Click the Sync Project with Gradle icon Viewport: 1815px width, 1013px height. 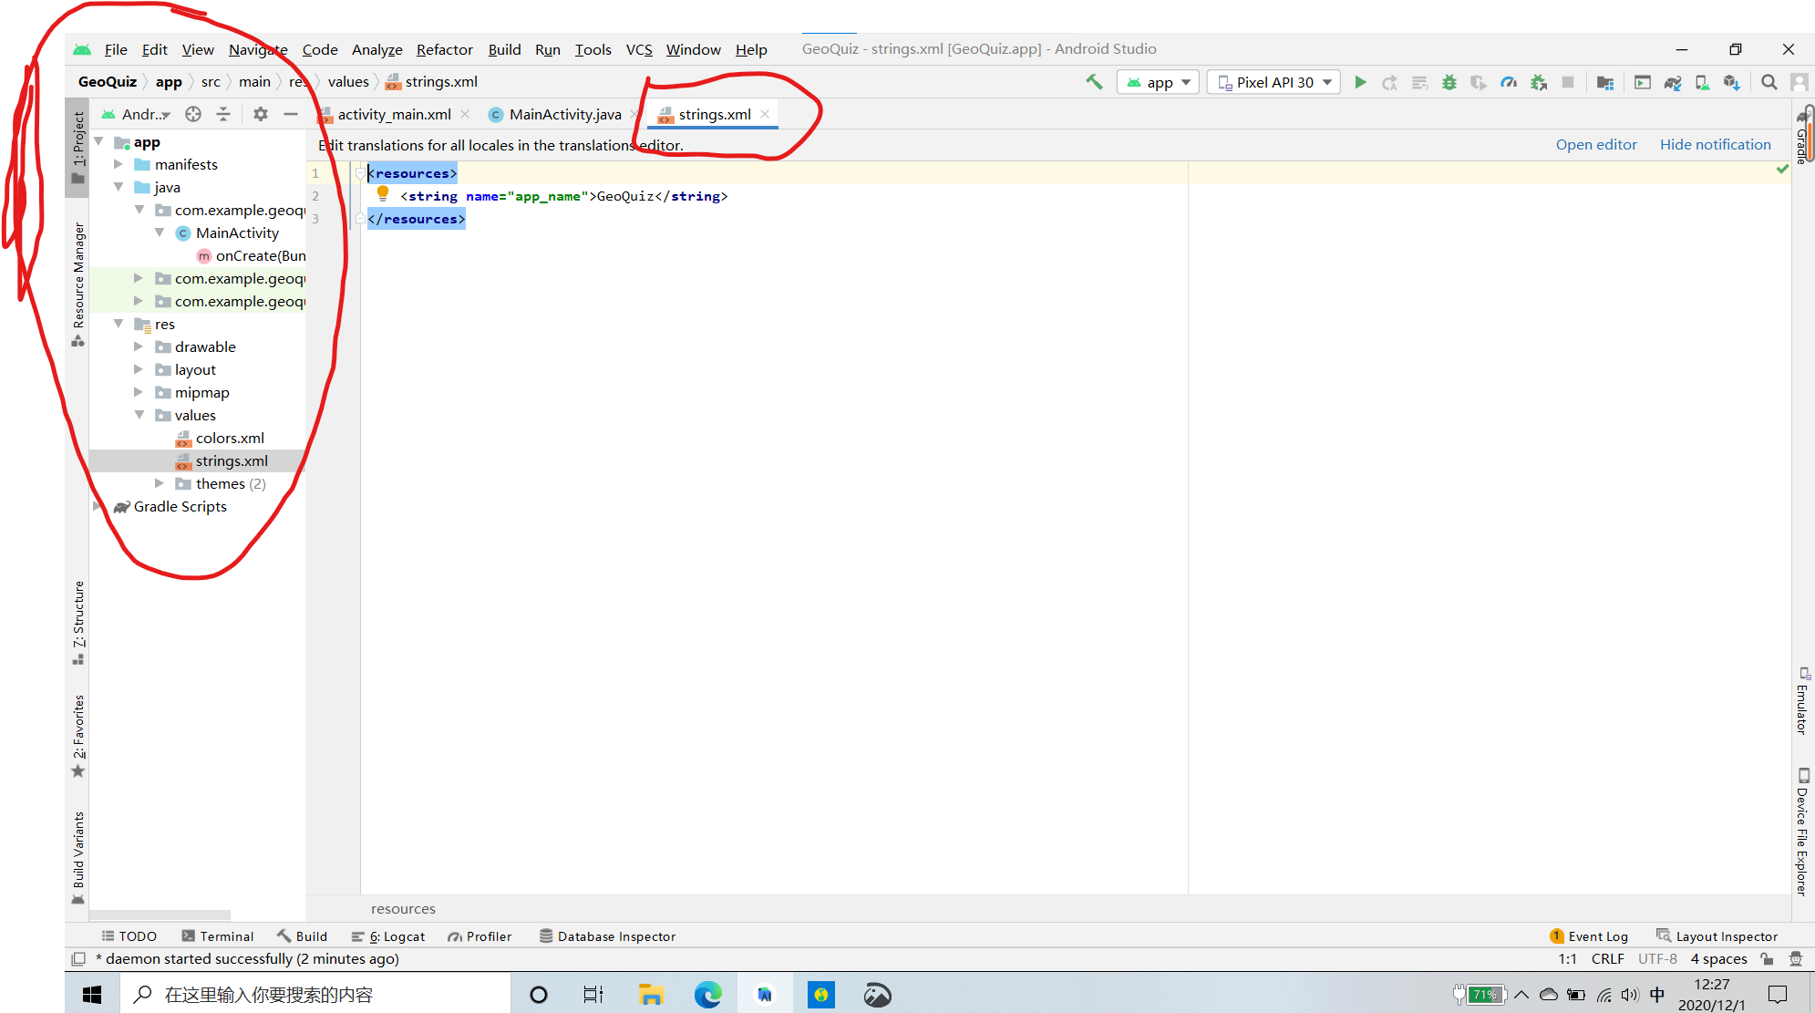point(1672,84)
